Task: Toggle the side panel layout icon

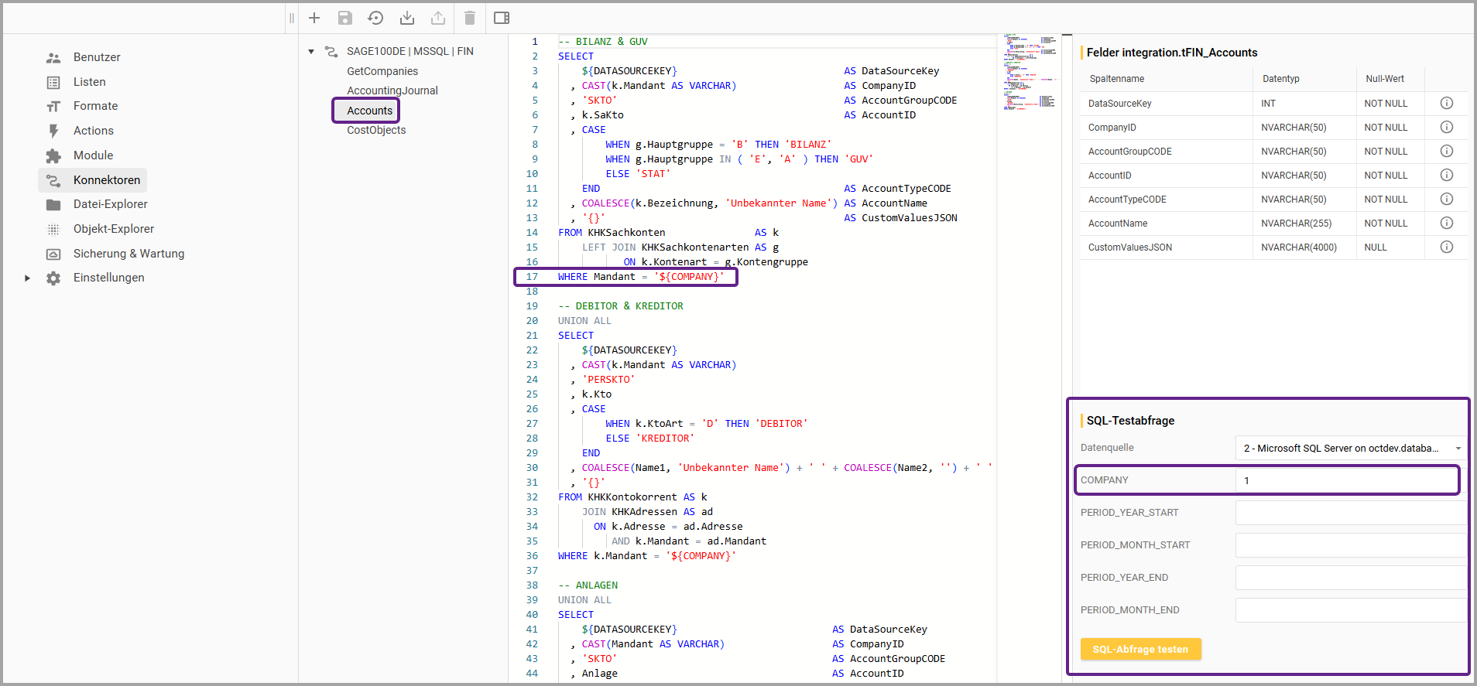Action: click(x=502, y=18)
